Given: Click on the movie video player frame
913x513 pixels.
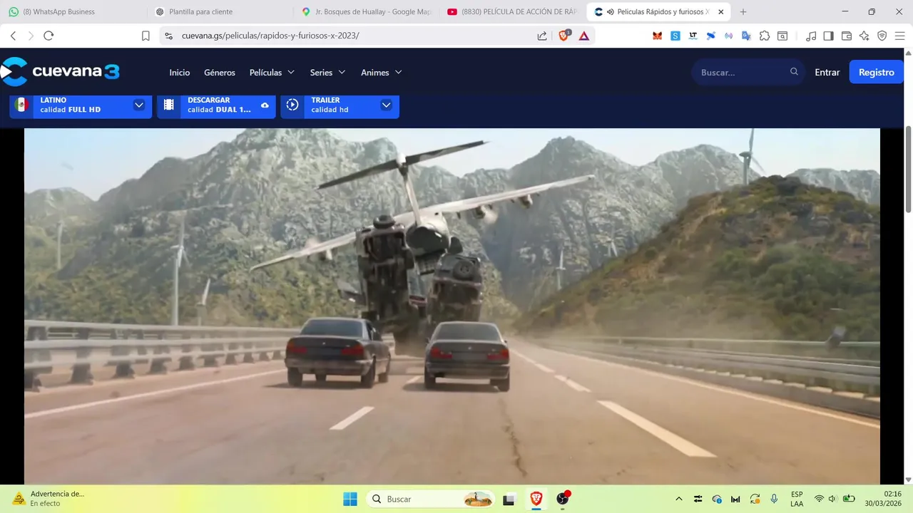Looking at the screenshot, I should (x=452, y=306).
